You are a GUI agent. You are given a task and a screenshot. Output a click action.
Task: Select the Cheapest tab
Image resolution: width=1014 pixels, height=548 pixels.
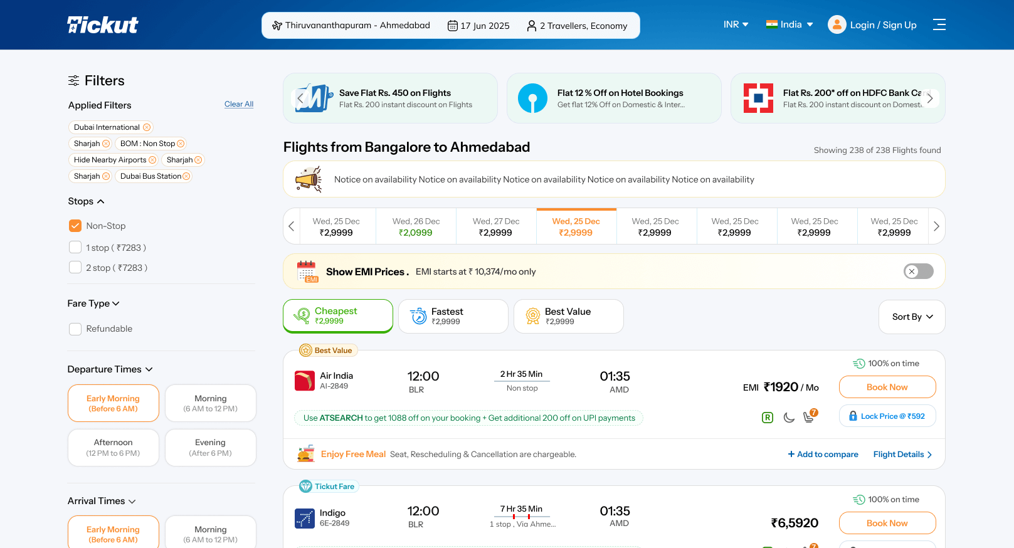[338, 316]
